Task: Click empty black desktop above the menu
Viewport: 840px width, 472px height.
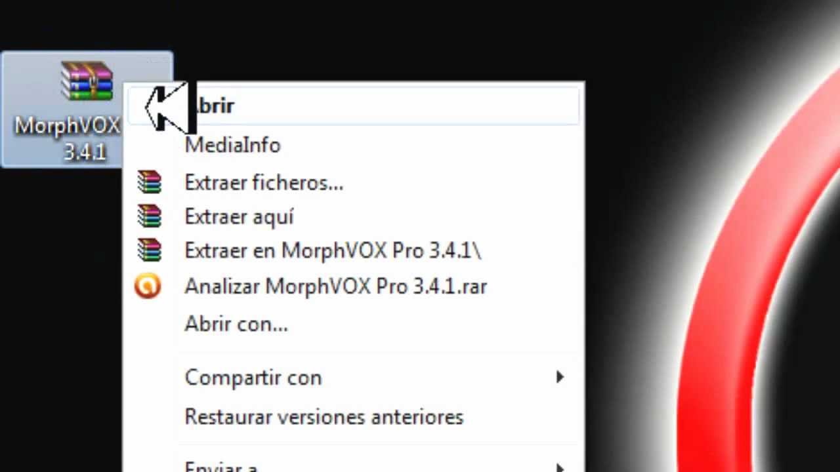Action: click(x=394, y=39)
